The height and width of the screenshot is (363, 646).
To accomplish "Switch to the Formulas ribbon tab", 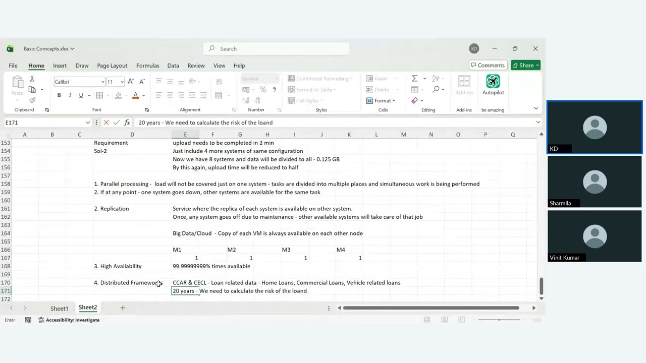I will coord(147,66).
